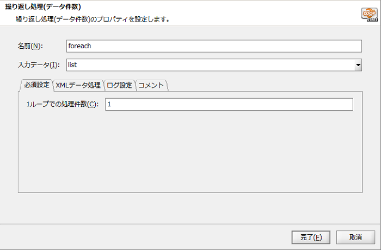Click blank tab strip right of コメント
The height and width of the screenshot is (250, 381).
[x=261, y=85]
